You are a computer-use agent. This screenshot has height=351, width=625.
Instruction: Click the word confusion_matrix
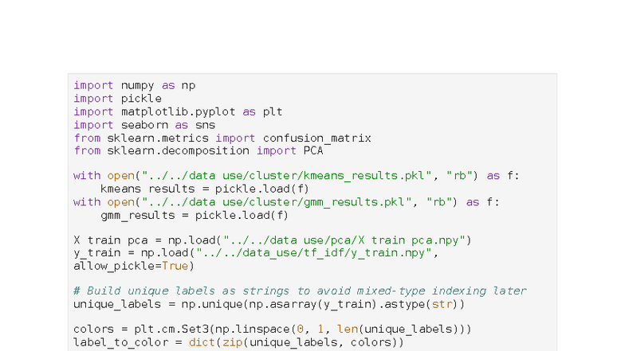316,138
